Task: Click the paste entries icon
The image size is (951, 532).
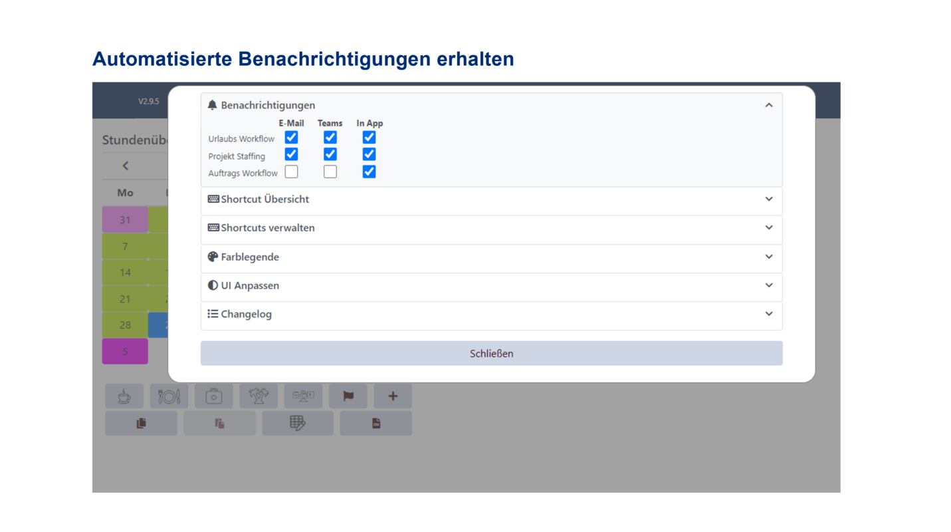Action: click(x=219, y=423)
